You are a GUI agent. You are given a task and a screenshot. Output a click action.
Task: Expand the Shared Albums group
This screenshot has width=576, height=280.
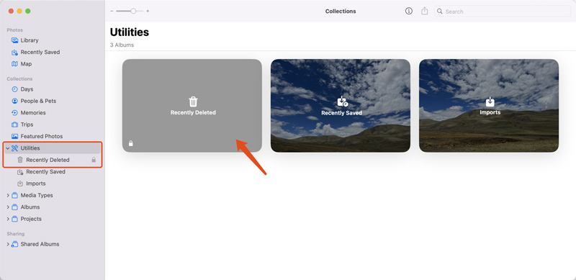(8, 244)
